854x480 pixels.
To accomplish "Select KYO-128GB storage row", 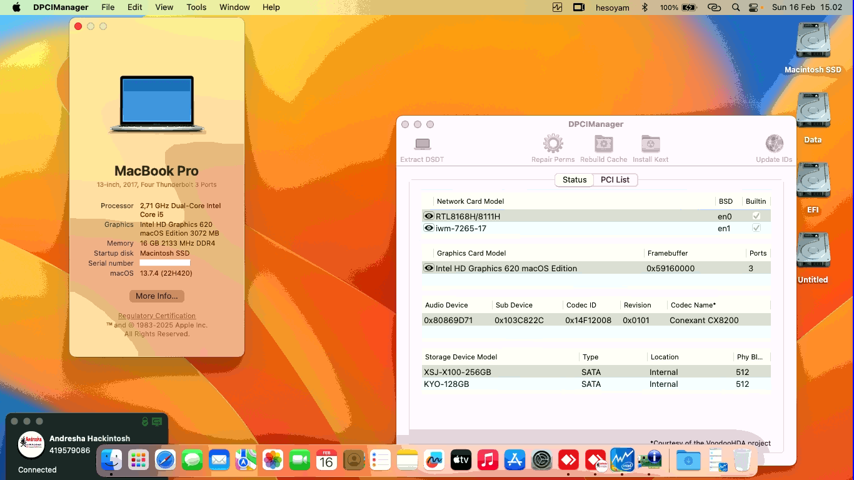I will tap(596, 384).
